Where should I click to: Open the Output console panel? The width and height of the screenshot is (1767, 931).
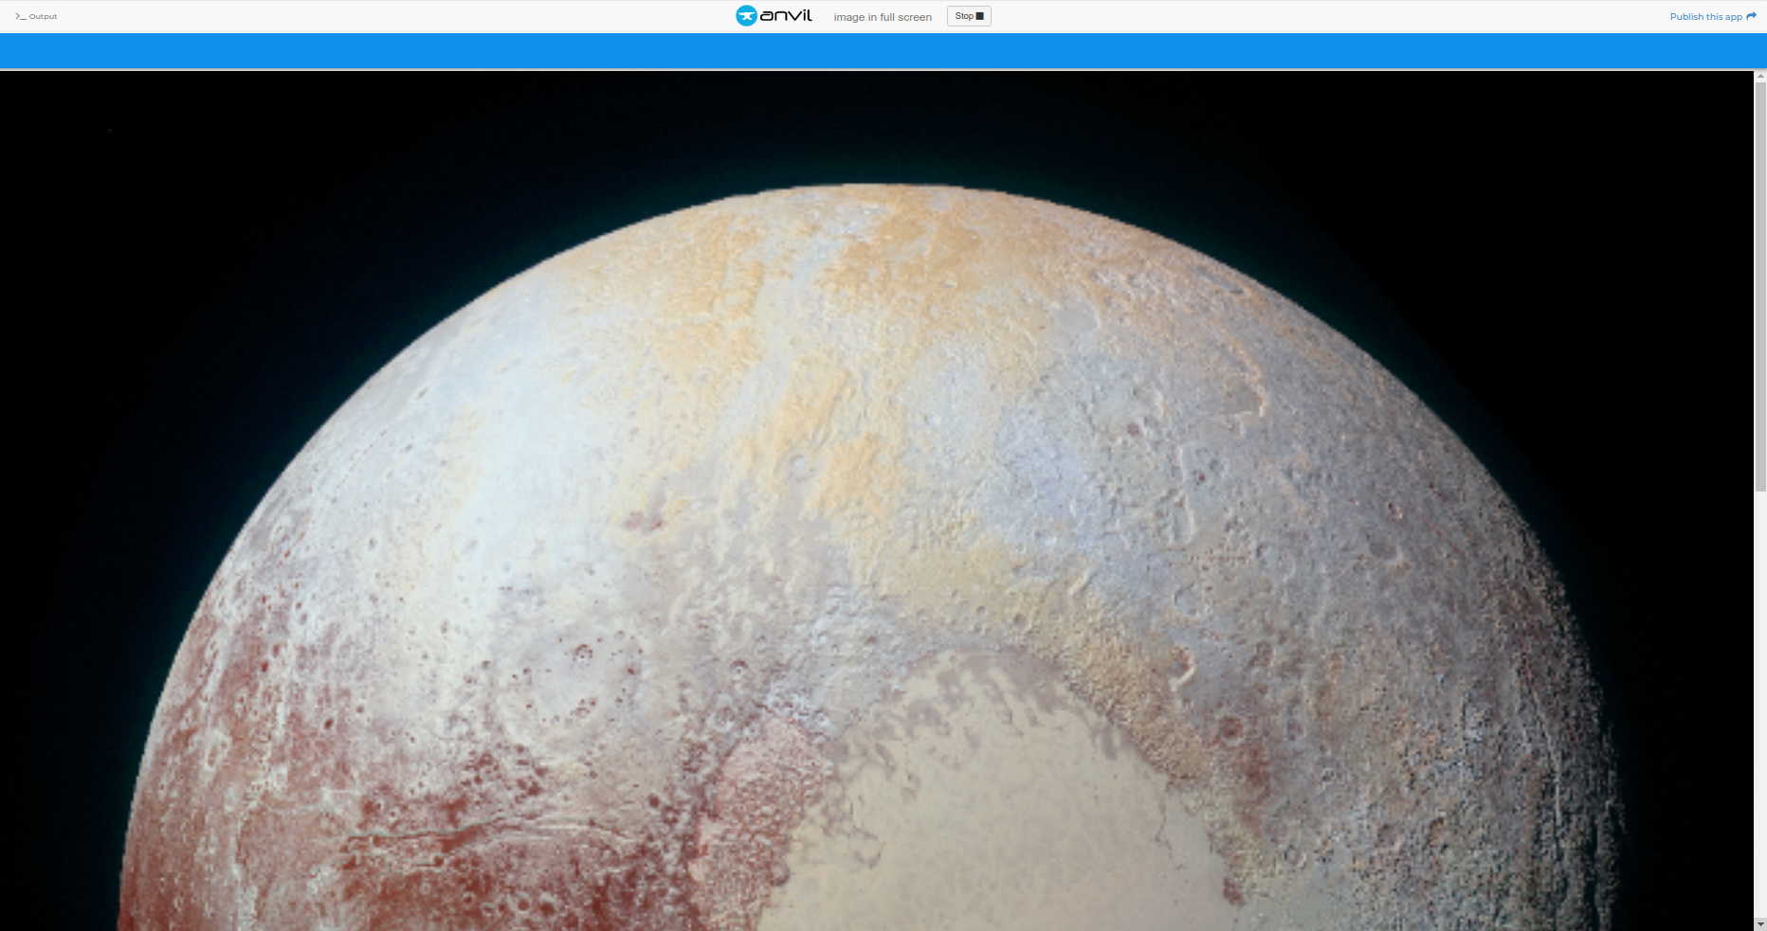pyautogui.click(x=36, y=16)
